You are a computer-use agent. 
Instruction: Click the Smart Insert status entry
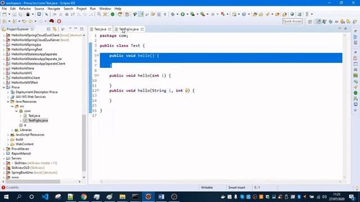click(x=236, y=187)
